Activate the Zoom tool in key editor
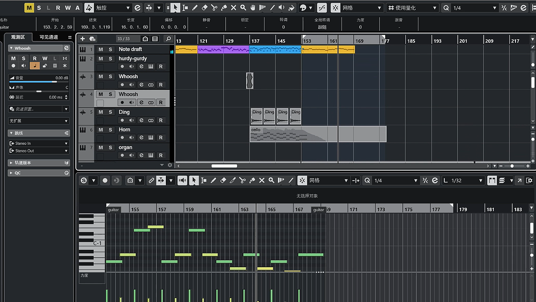Viewport: 536px width, 302px height. 271,180
